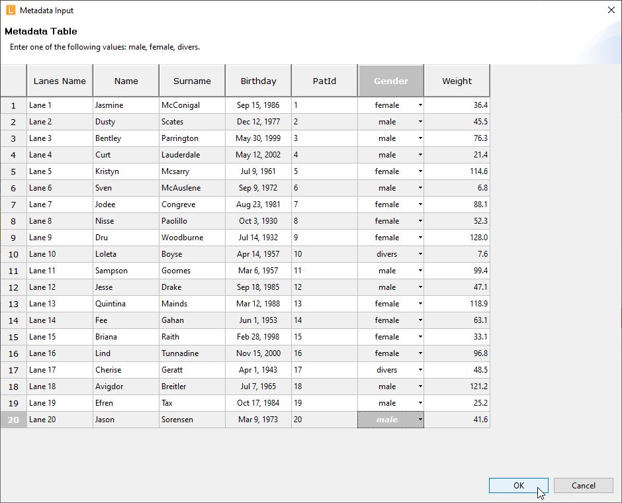Expand Gender dropdown for Loleta Boyse
622x503 pixels.
coord(420,254)
